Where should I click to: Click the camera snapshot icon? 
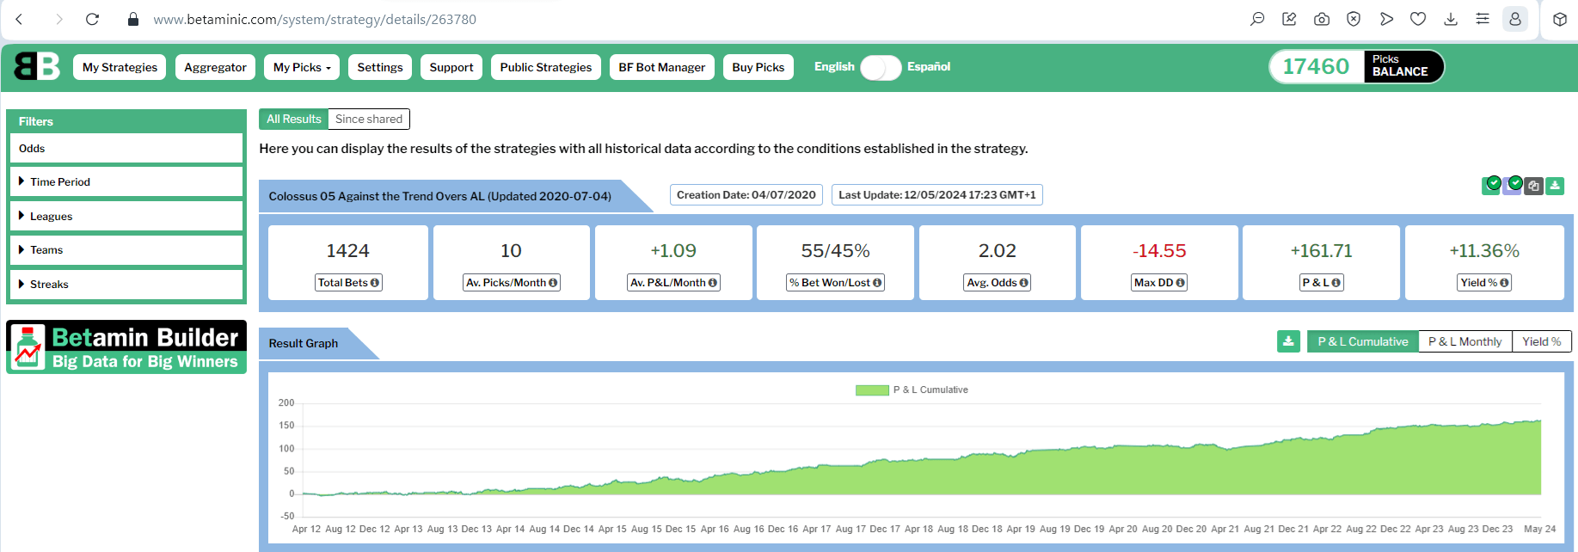(x=1322, y=19)
